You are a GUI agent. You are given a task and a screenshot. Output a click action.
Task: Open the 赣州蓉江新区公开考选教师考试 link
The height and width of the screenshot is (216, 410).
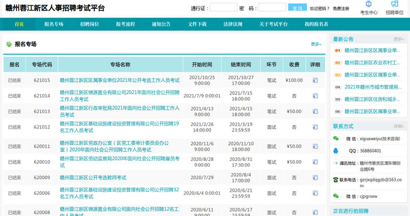point(93,177)
